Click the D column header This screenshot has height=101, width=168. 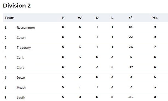(97, 18)
